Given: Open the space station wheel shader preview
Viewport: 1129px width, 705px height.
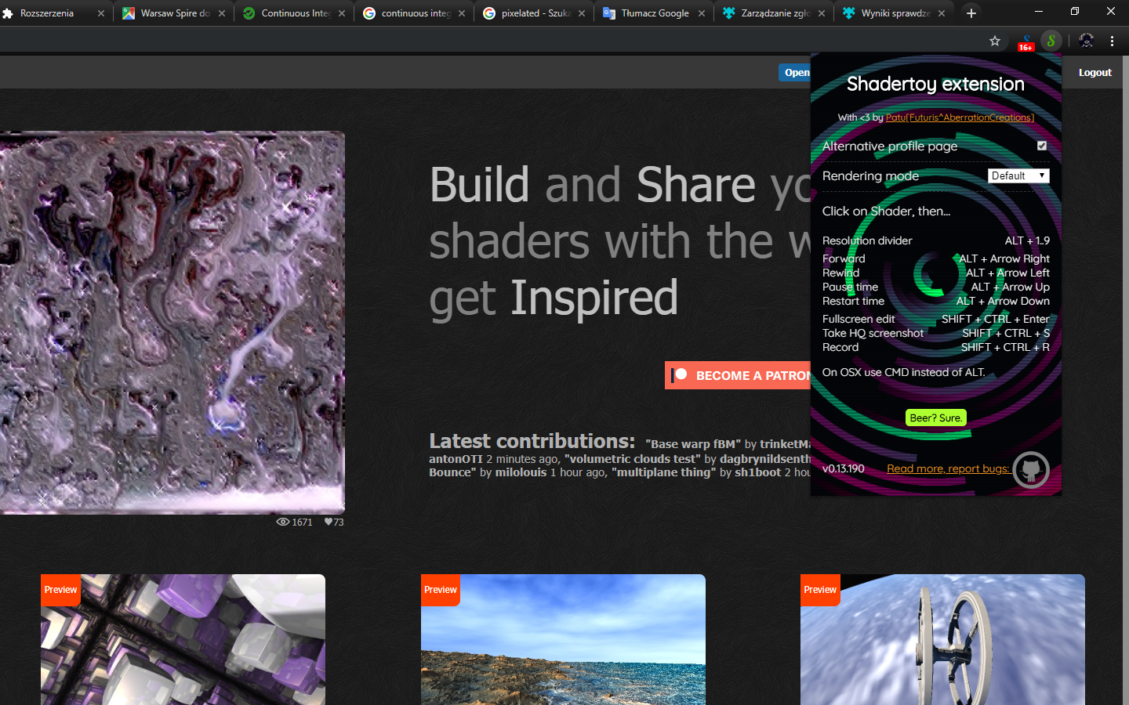Looking at the screenshot, I should click(942, 640).
